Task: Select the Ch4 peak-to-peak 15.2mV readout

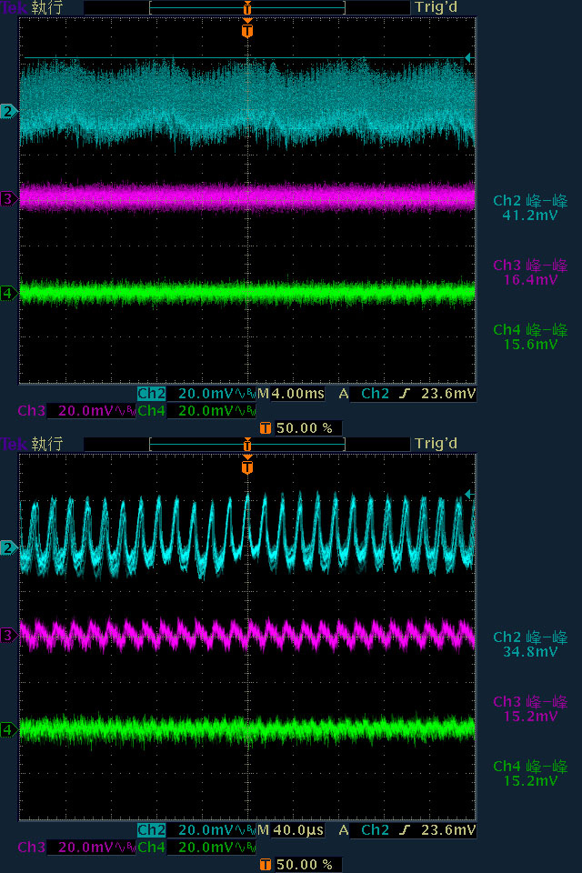Action: [x=530, y=774]
